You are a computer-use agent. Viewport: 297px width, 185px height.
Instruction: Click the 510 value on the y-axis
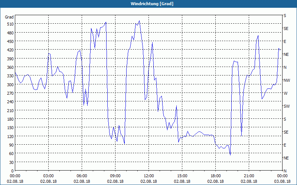10,24
